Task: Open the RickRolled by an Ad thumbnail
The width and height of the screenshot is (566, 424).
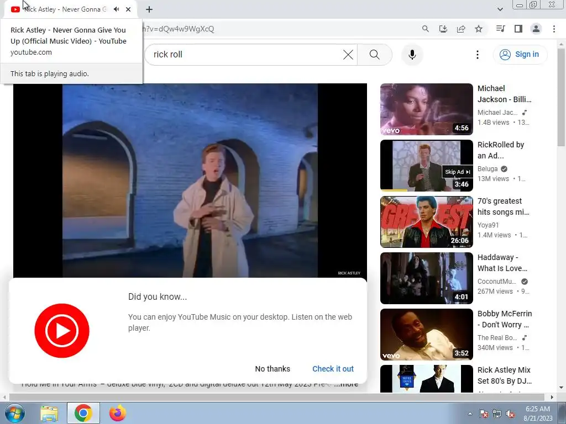Action: click(426, 166)
